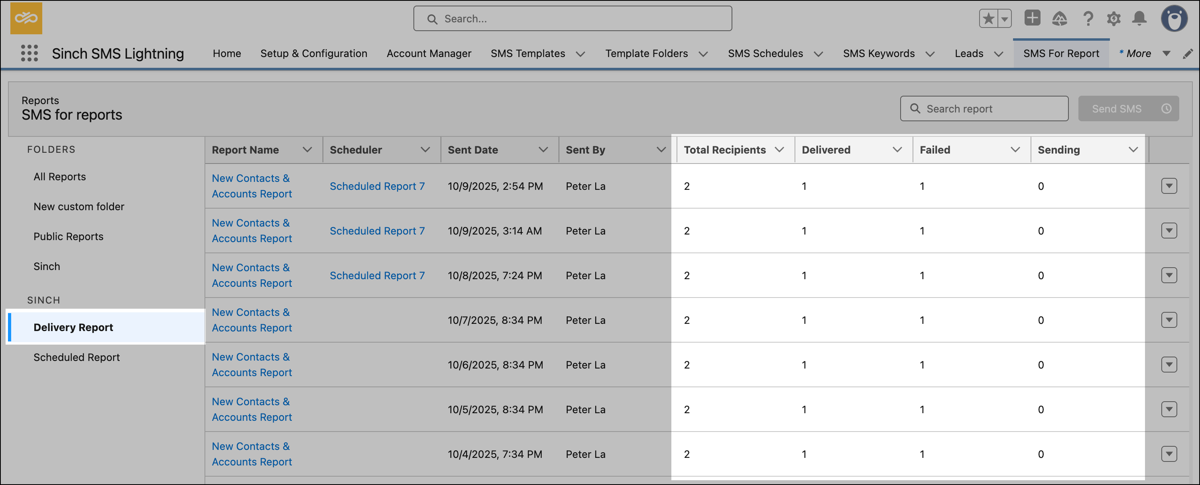Open the report link sent 10/9/2025 3:14 AM

252,231
